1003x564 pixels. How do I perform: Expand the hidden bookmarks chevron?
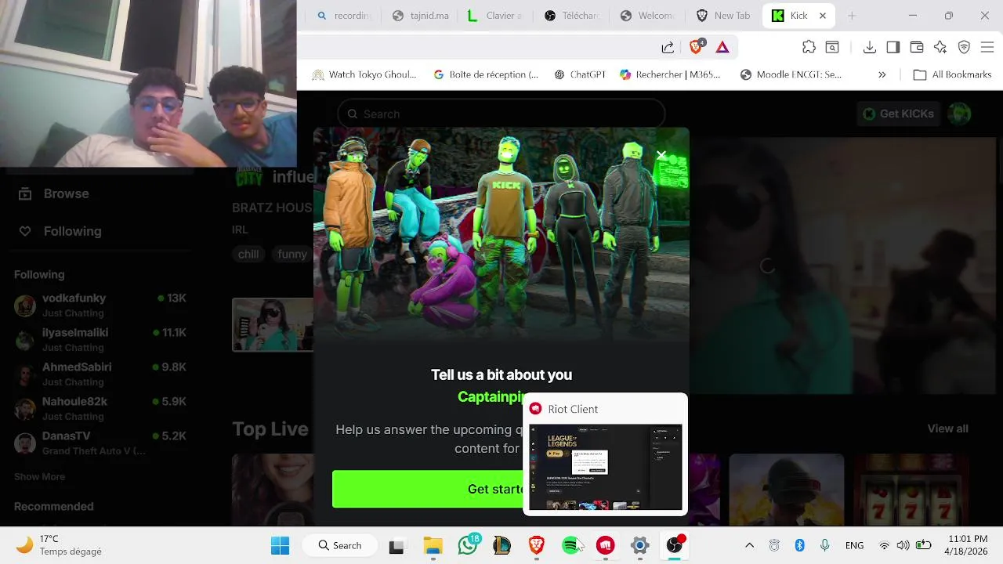tap(882, 74)
